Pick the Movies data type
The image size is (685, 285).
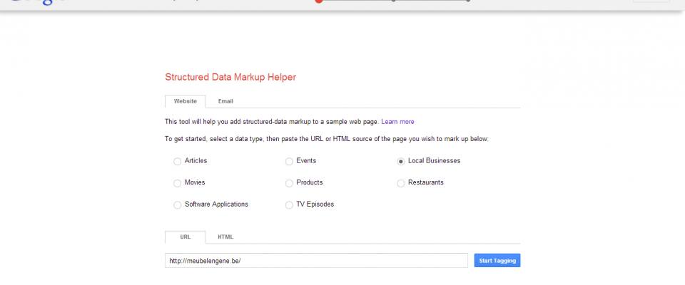click(178, 183)
